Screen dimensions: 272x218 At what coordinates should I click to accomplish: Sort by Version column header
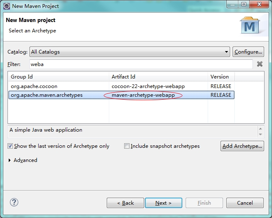pyautogui.click(x=221, y=77)
